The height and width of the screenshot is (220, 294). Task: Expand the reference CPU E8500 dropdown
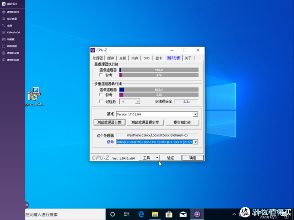click(195, 142)
